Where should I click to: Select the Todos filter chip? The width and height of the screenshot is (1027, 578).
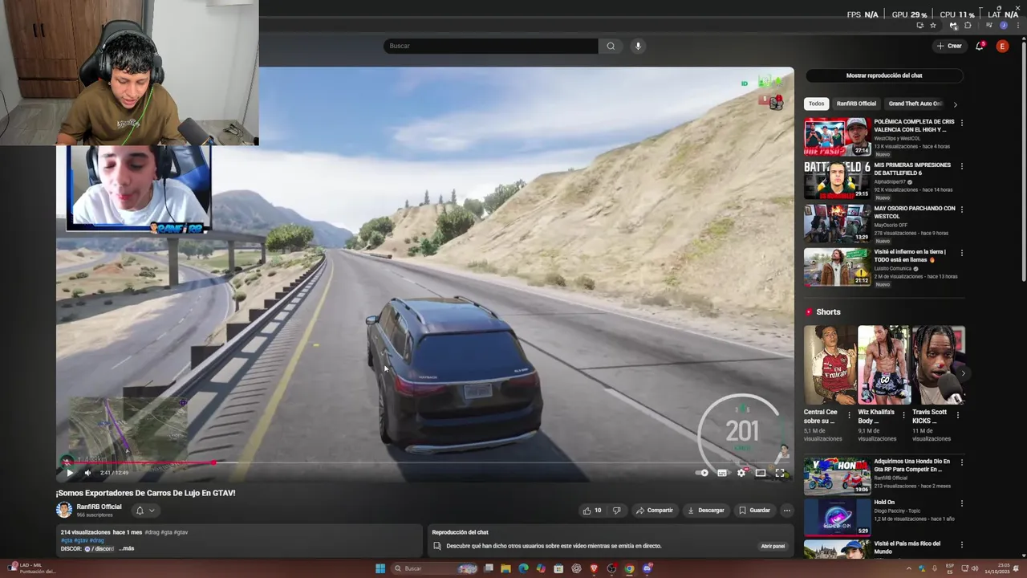816,104
